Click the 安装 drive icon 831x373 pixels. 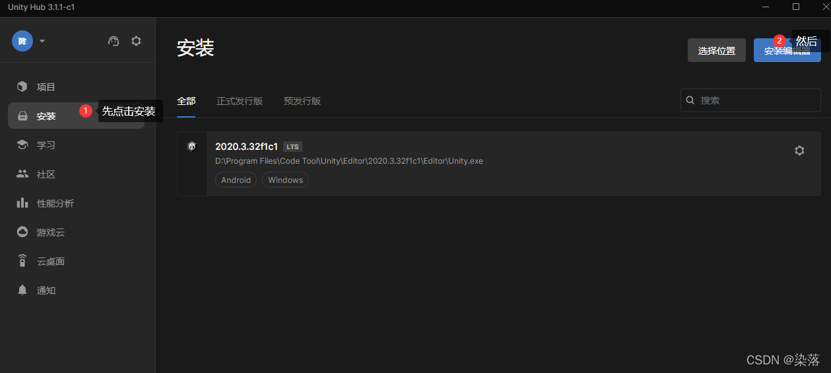[x=22, y=116]
